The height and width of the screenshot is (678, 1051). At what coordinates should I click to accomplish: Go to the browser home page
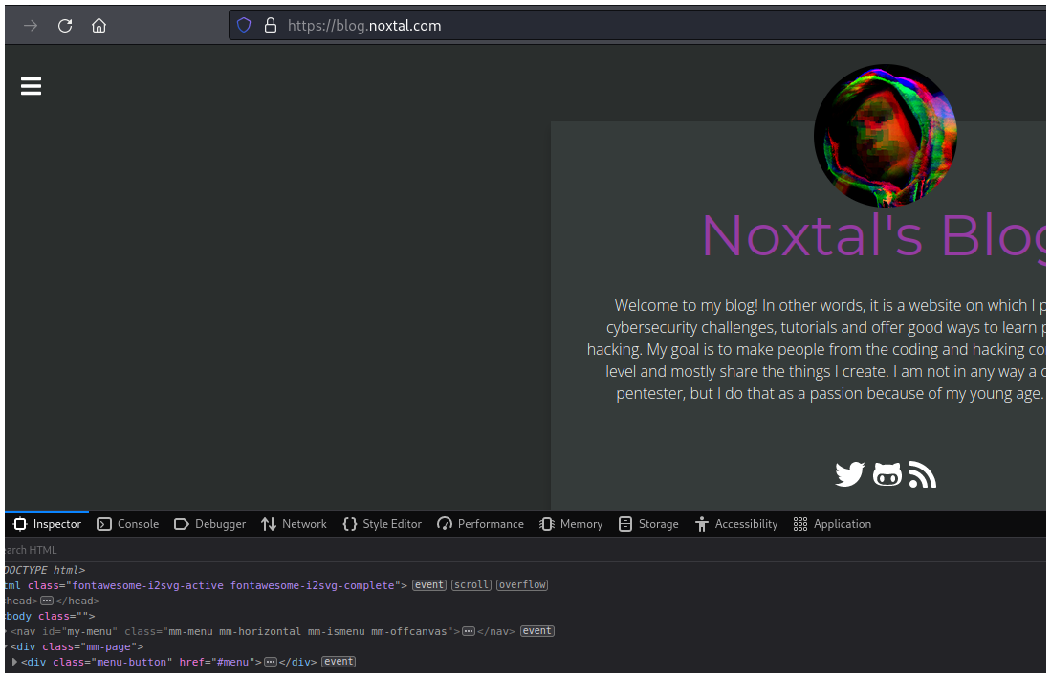click(99, 26)
